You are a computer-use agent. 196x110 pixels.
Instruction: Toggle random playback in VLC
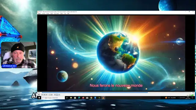tap(59, 95)
